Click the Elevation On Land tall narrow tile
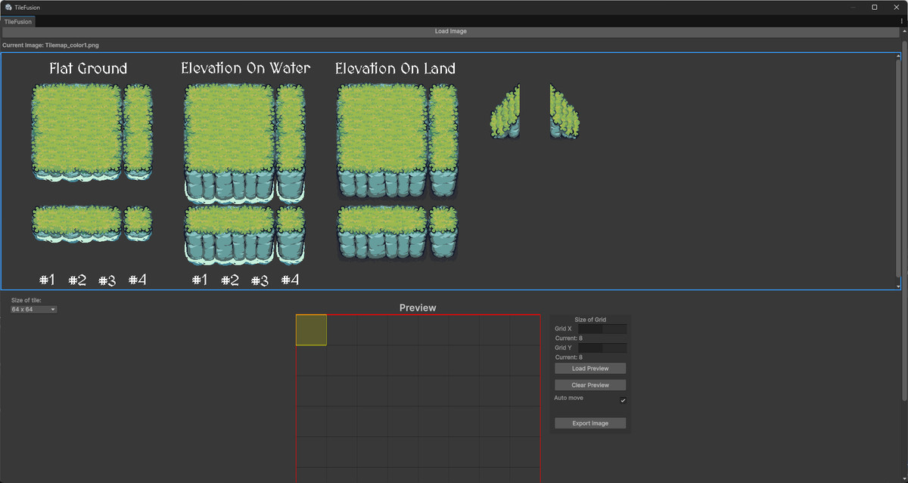The width and height of the screenshot is (908, 483). (x=443, y=141)
